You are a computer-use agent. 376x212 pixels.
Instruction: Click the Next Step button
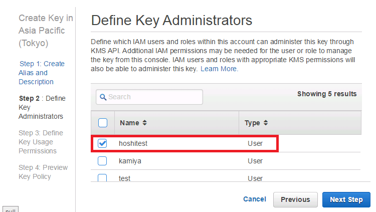pyautogui.click(x=346, y=199)
